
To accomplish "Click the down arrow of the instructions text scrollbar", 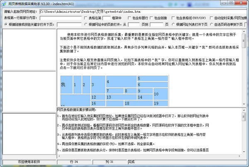I will pyautogui.click(x=244, y=152).
